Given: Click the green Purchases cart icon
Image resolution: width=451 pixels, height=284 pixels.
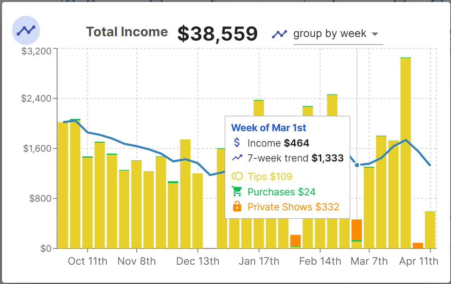Looking at the screenshot, I should click(x=237, y=191).
